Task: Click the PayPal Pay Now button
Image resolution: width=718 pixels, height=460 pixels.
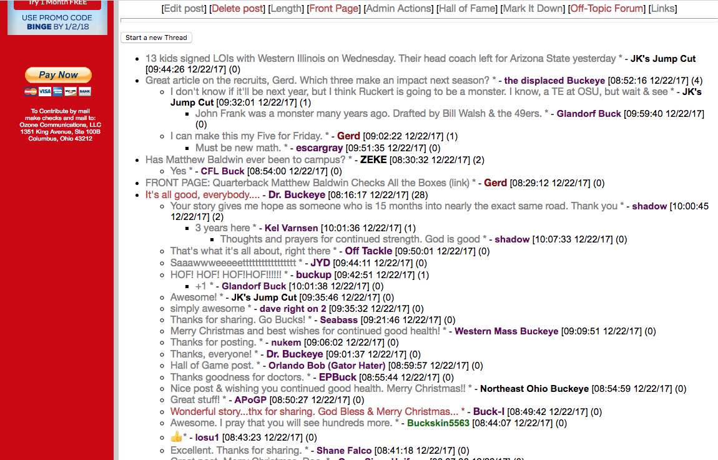Action: (58, 74)
